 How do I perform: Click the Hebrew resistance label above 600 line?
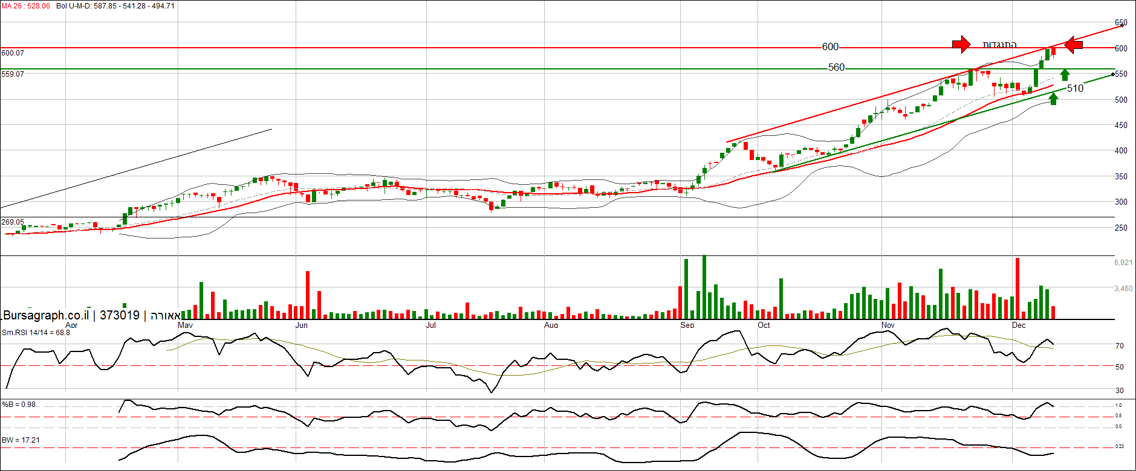pyautogui.click(x=999, y=45)
